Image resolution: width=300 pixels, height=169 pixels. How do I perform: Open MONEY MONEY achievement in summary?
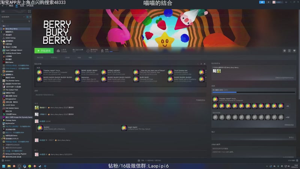pyautogui.click(x=114, y=72)
